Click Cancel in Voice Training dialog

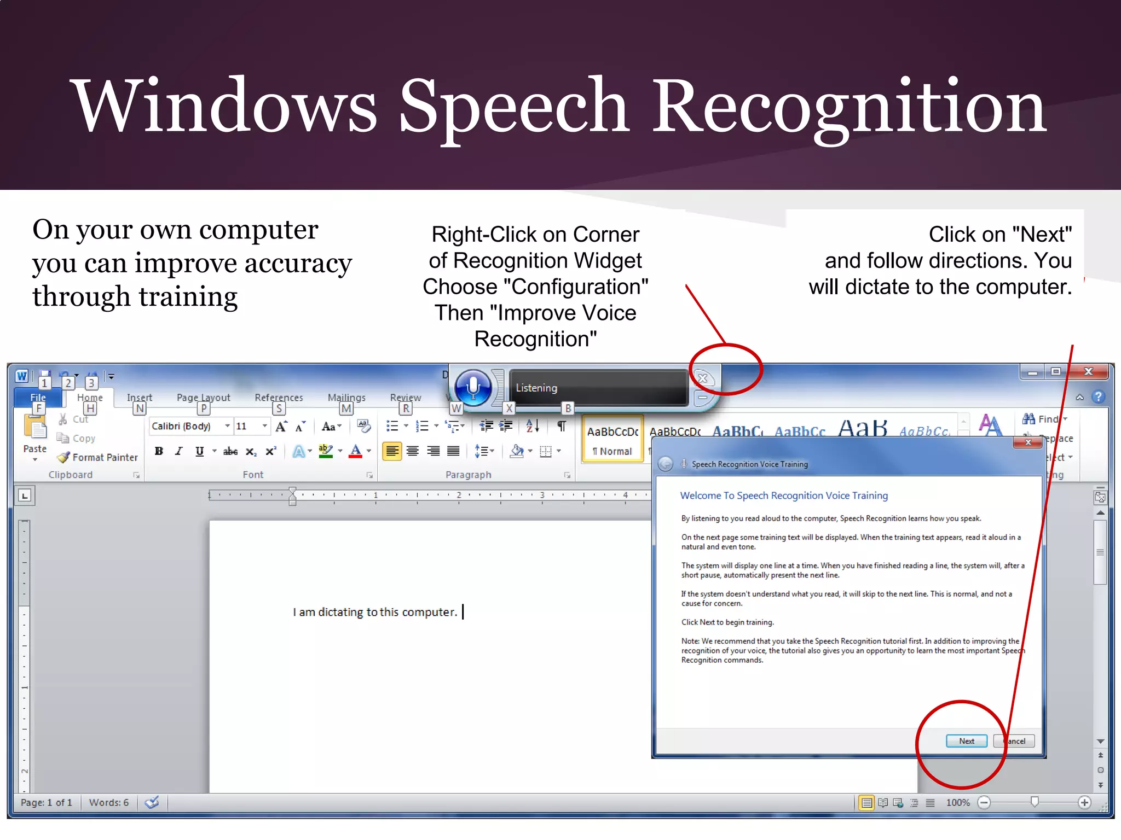point(1014,741)
